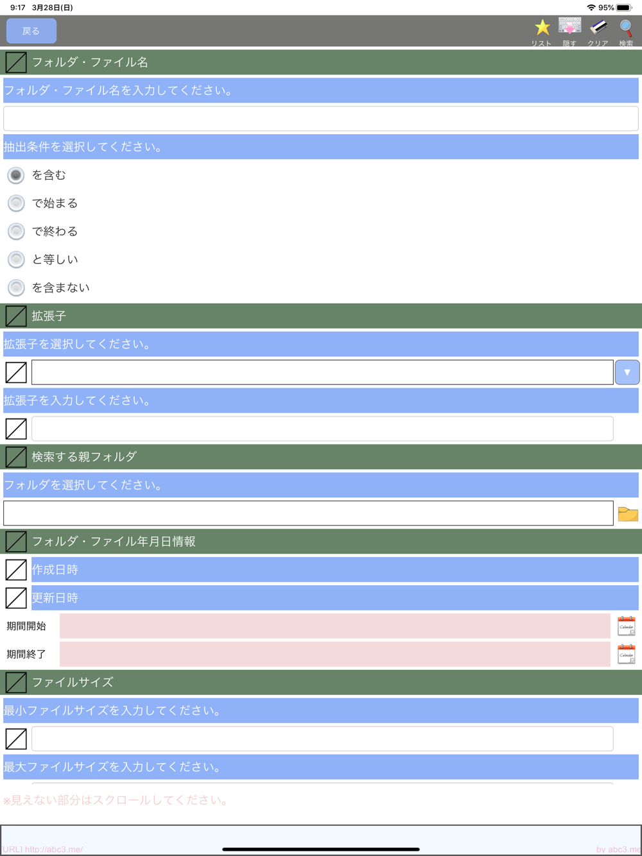642x856 pixels.
Task: Open calendar for 期間開始
Action: (x=626, y=626)
